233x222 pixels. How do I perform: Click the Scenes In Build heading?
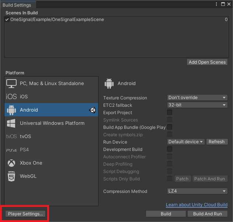pyautogui.click(x=22, y=13)
